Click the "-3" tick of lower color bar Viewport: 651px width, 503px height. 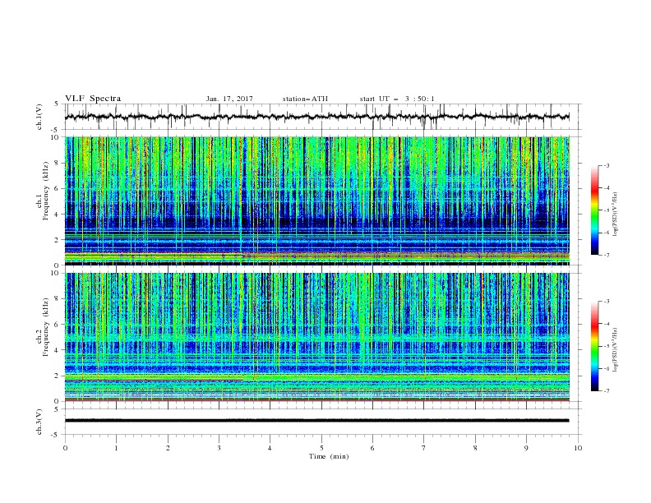pos(606,302)
